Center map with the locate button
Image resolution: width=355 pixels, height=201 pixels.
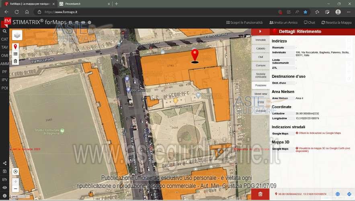[15, 172]
